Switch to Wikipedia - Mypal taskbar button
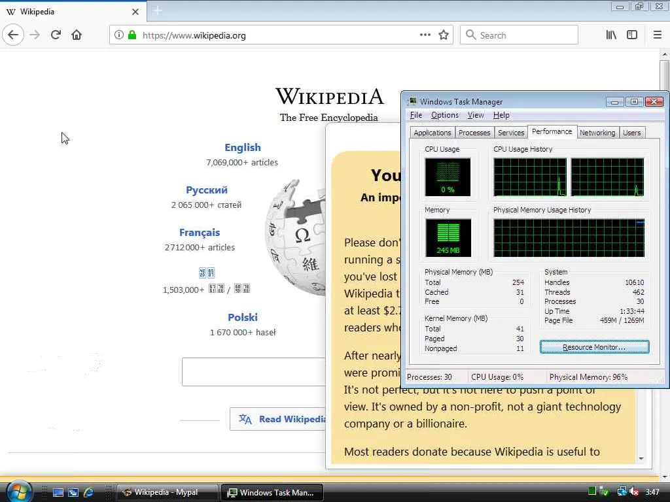This screenshot has width=670, height=502. pyautogui.click(x=167, y=492)
